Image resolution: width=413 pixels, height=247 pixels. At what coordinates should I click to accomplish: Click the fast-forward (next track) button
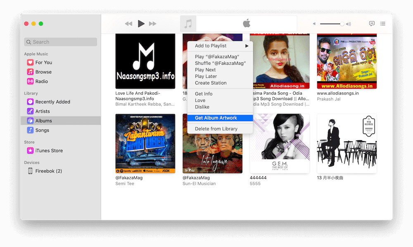pos(152,24)
